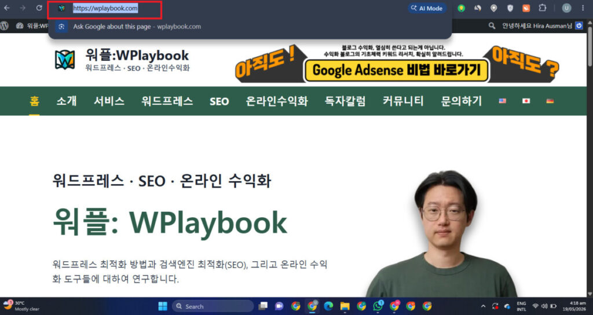
Task: Click the WordPress logo in the admin bar
Action: [4, 25]
